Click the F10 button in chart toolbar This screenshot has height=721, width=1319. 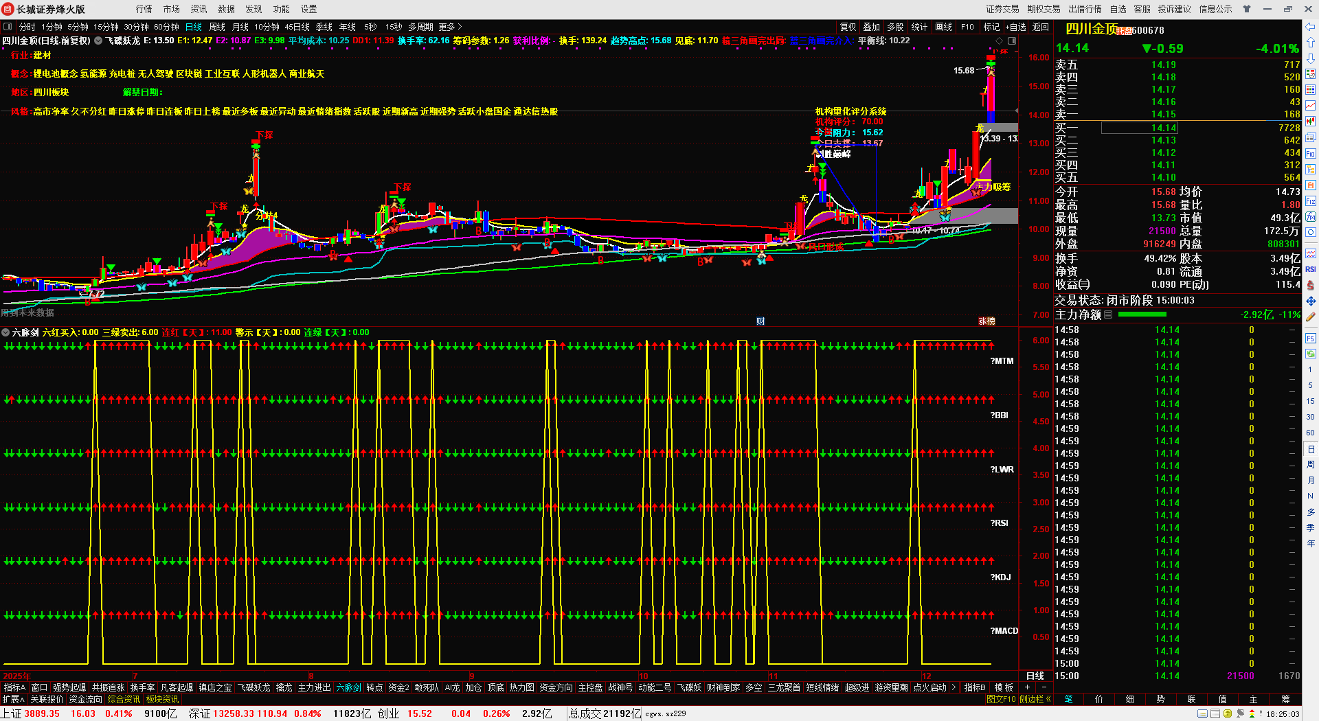click(967, 27)
